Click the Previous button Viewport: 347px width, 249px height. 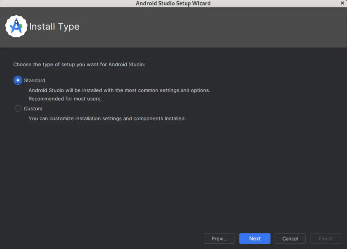point(219,238)
